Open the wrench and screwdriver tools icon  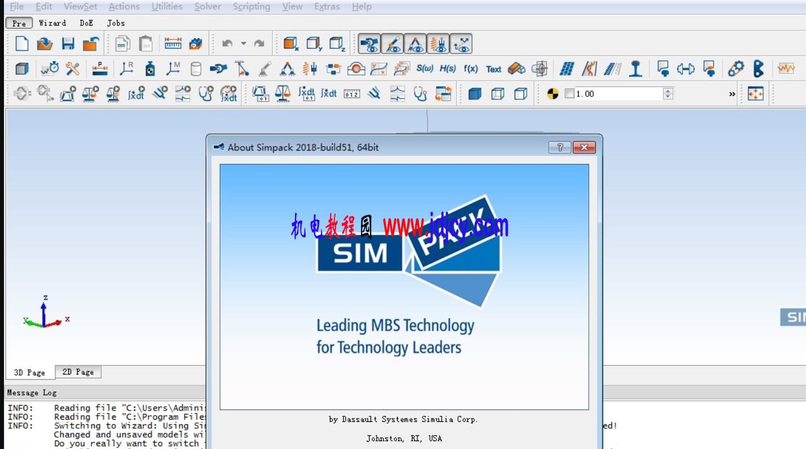73,69
